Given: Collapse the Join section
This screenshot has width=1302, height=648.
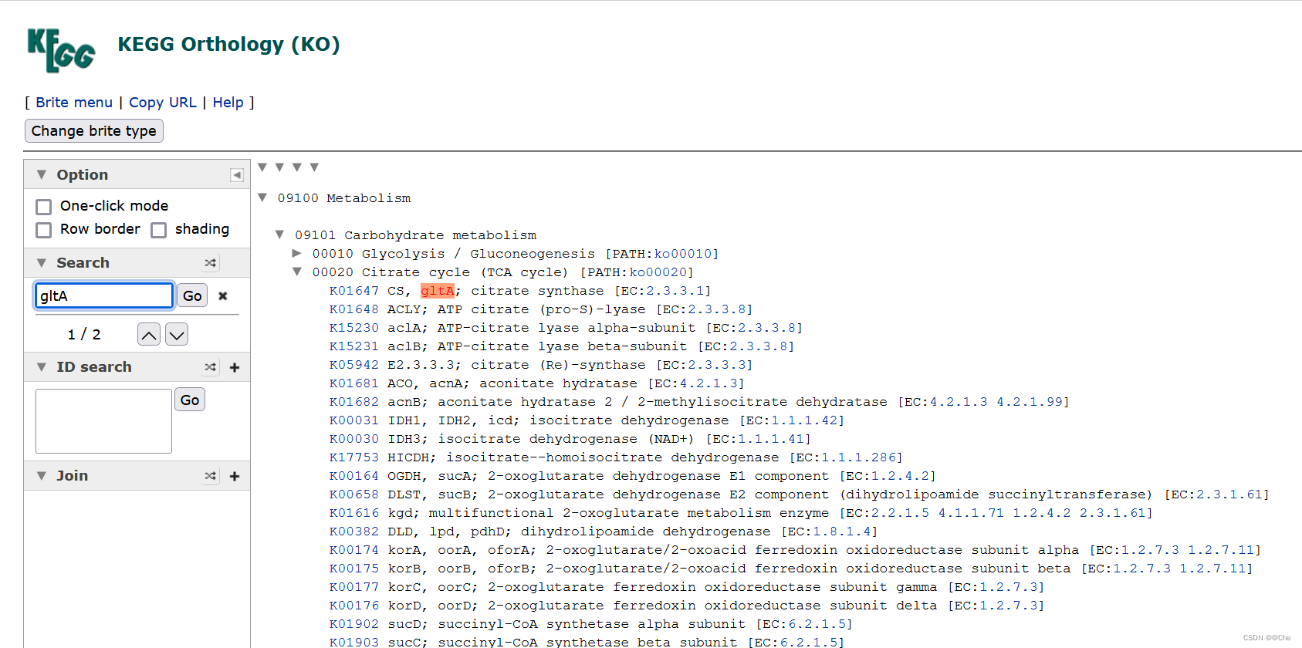Looking at the screenshot, I should pyautogui.click(x=42, y=476).
